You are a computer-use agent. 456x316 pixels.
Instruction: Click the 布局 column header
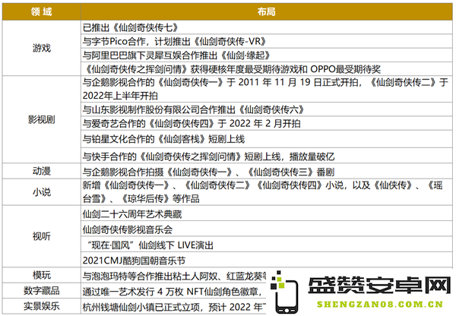(267, 11)
